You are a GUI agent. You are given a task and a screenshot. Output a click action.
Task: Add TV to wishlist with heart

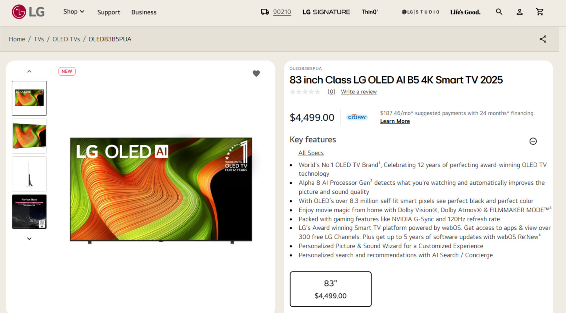[256, 73]
